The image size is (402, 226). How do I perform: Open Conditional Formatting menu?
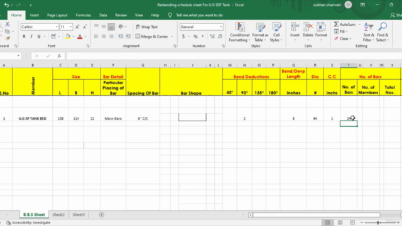click(239, 32)
